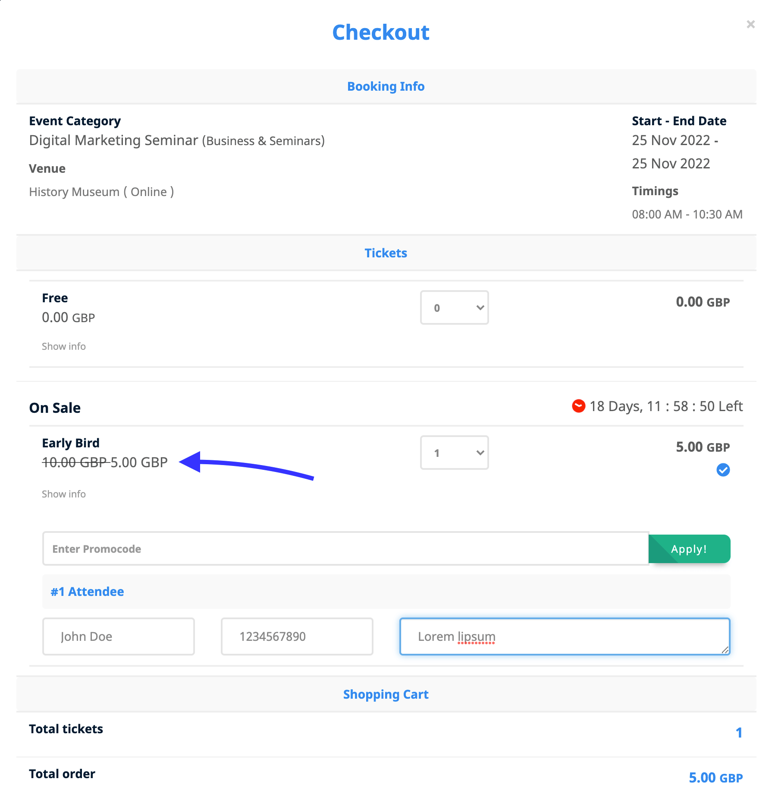
Task: Open the Shopping Cart section
Action: click(386, 694)
